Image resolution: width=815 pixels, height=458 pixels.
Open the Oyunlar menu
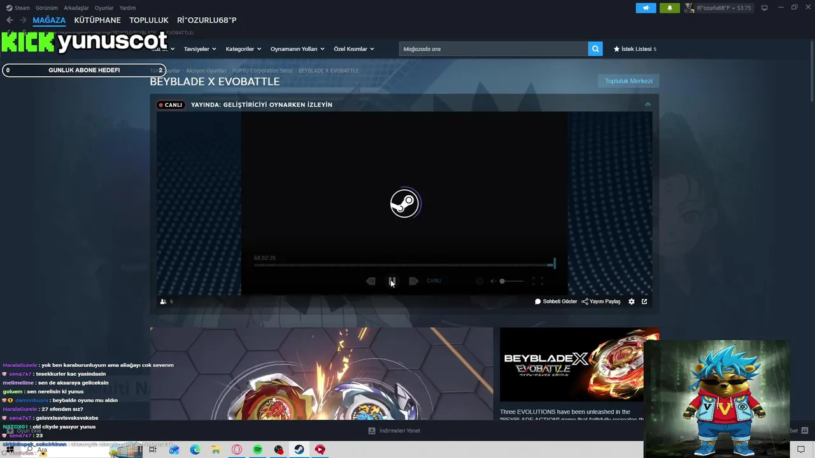click(x=104, y=8)
